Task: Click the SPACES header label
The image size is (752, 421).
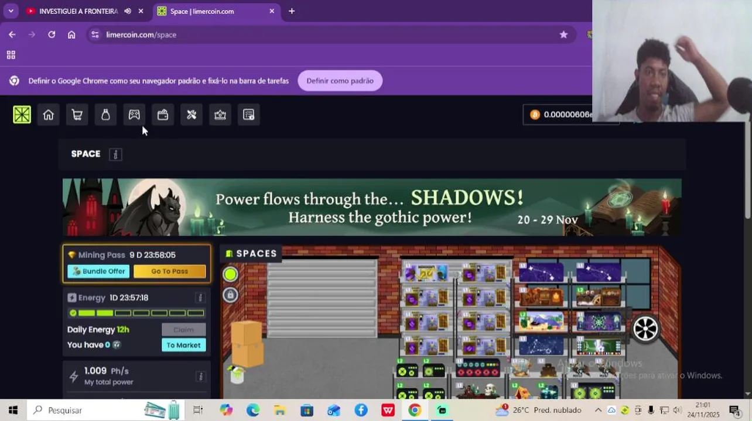Action: (x=251, y=254)
